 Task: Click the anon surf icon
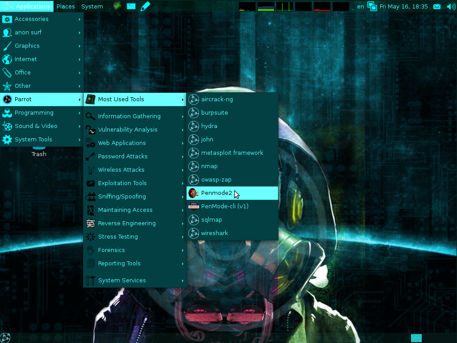pyautogui.click(x=7, y=33)
